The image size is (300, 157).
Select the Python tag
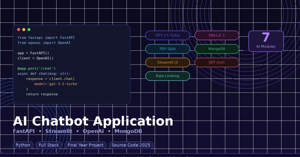23,145
